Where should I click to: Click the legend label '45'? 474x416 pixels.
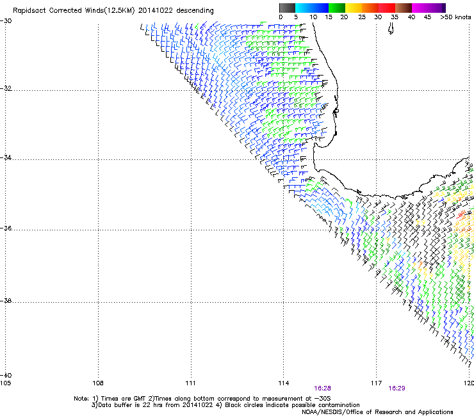click(x=427, y=17)
